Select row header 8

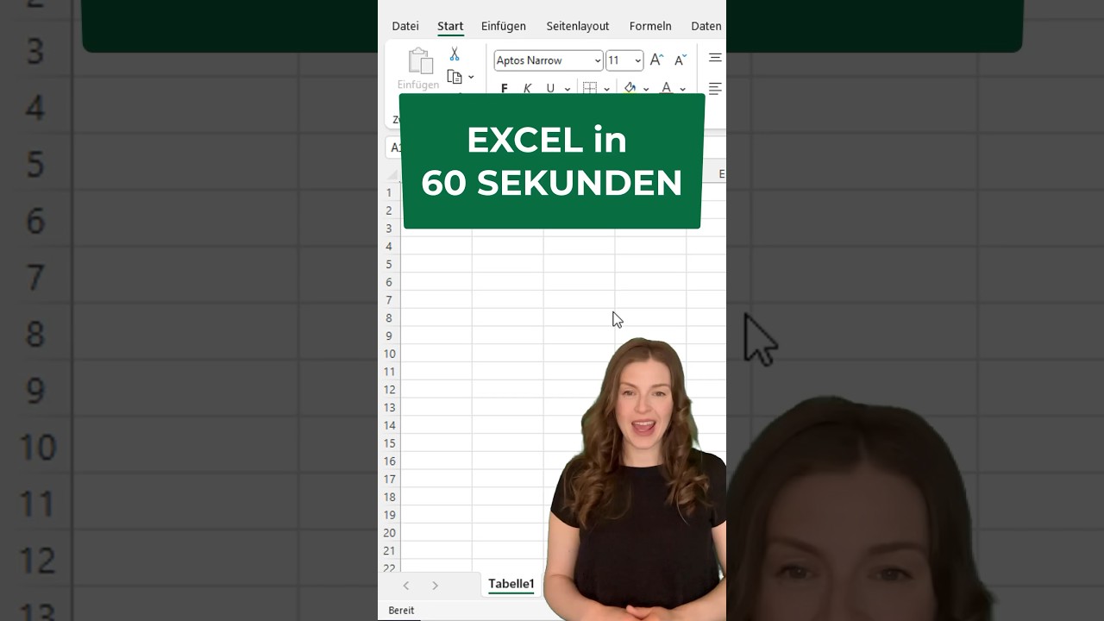tap(389, 317)
